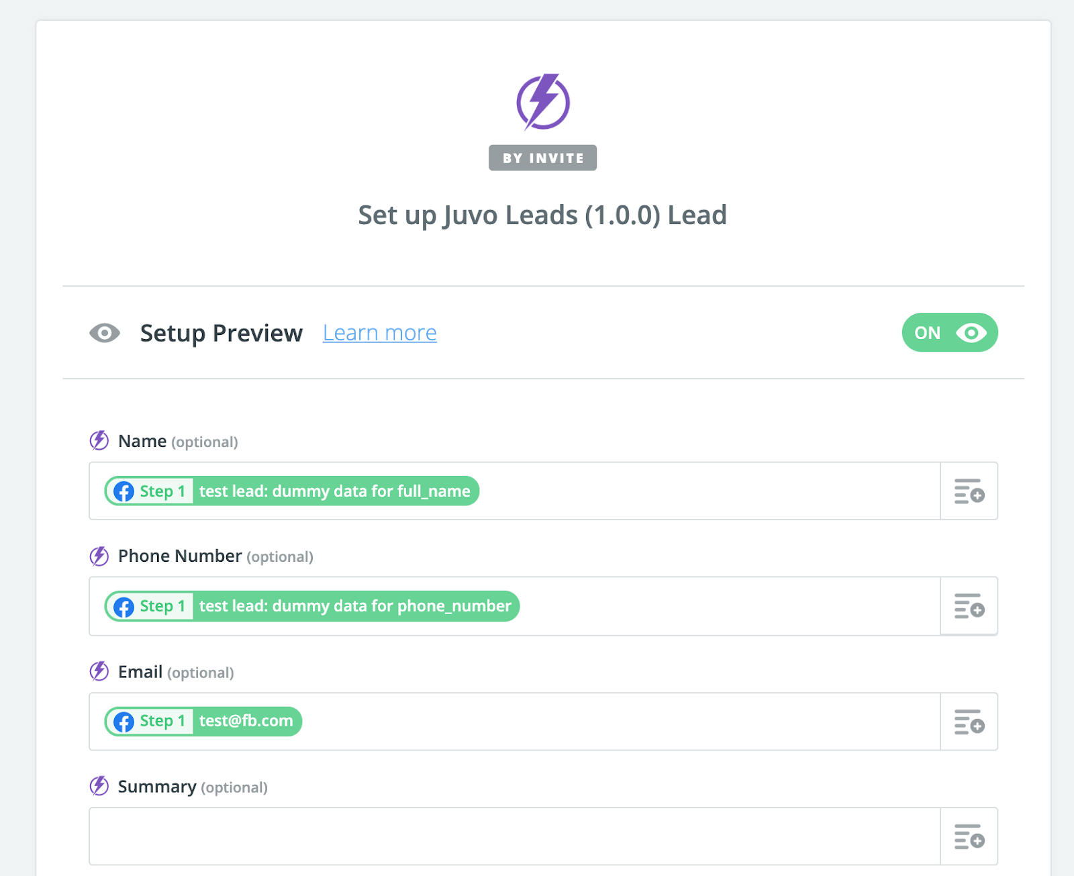
Task: Click the 'Set up Juvo Leads (1.0.0) Lead' title
Action: click(x=542, y=215)
